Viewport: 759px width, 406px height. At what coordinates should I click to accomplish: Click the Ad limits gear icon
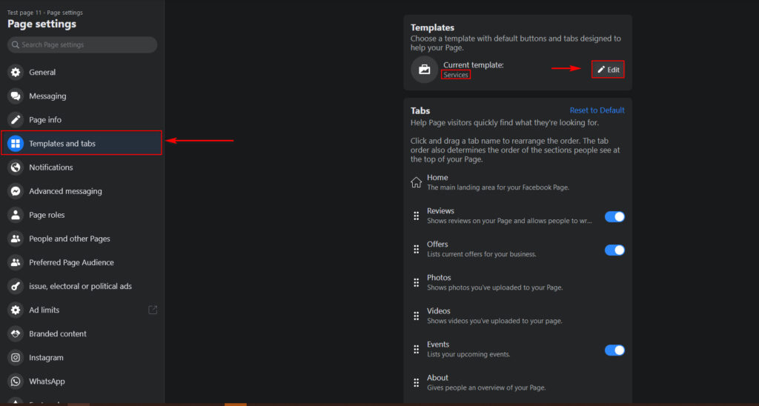tap(16, 310)
